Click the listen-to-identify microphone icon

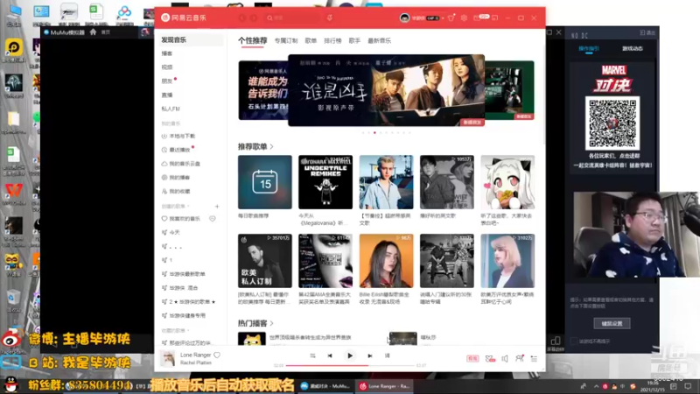330,18
